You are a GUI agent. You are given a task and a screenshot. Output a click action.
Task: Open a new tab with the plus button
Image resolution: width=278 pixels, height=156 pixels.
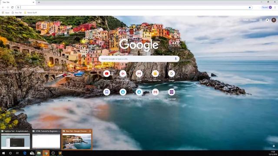coord(39,2)
